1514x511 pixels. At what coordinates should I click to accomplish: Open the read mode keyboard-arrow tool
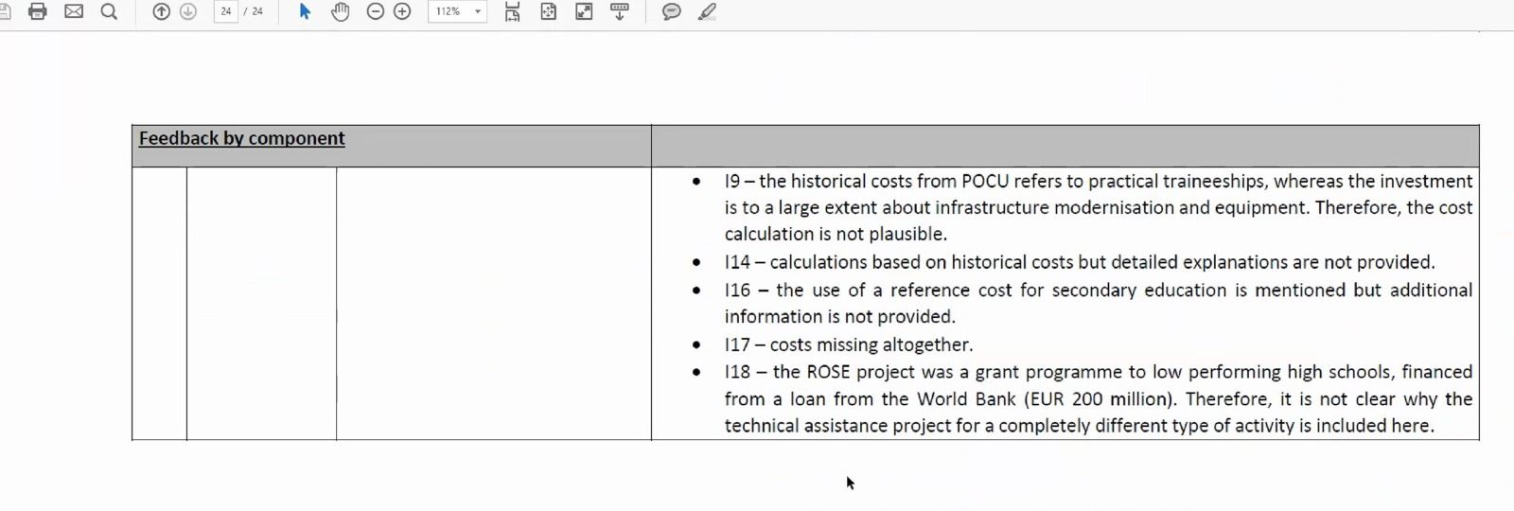(x=620, y=11)
